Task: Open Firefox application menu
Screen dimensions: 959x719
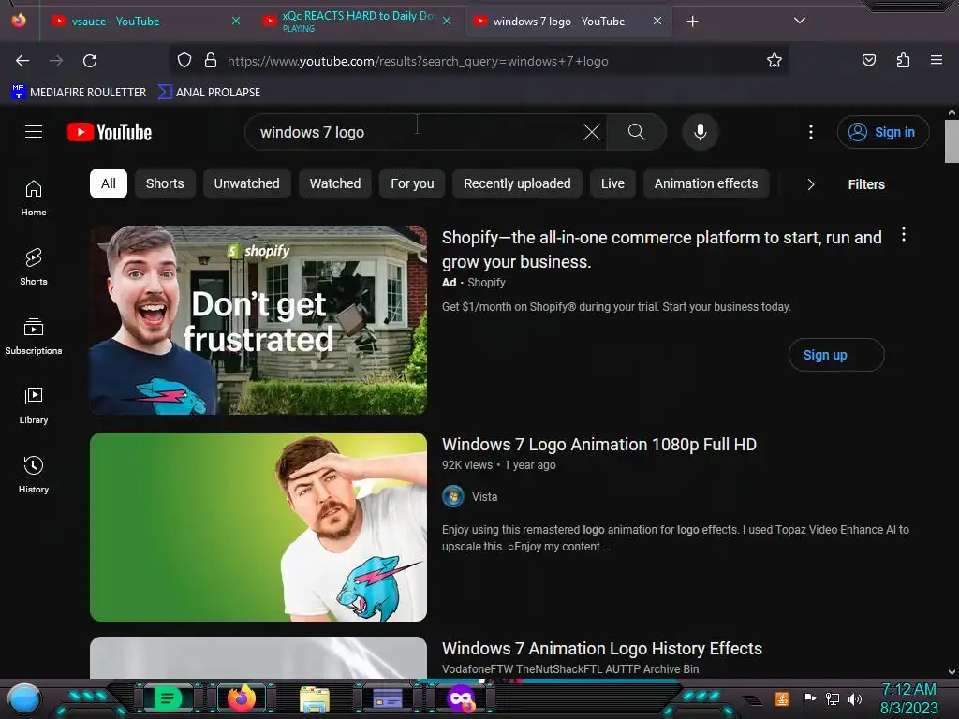Action: [937, 61]
